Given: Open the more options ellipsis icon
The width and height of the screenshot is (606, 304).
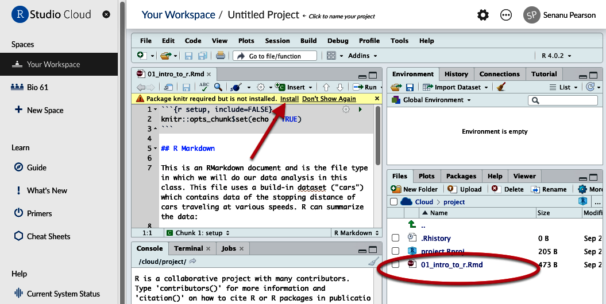Looking at the screenshot, I should [506, 15].
